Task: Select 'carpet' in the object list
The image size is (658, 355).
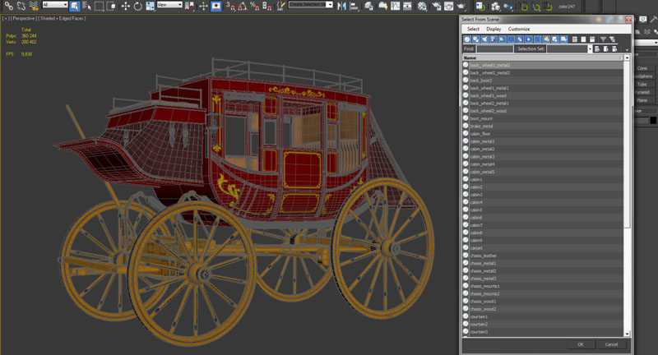Action: (477, 247)
